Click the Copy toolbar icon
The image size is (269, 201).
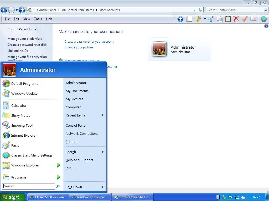point(220,19)
